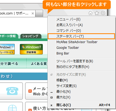This screenshot has width=116, height=111.
Task: Open the メール / Web から link card
Action: [37, 91]
